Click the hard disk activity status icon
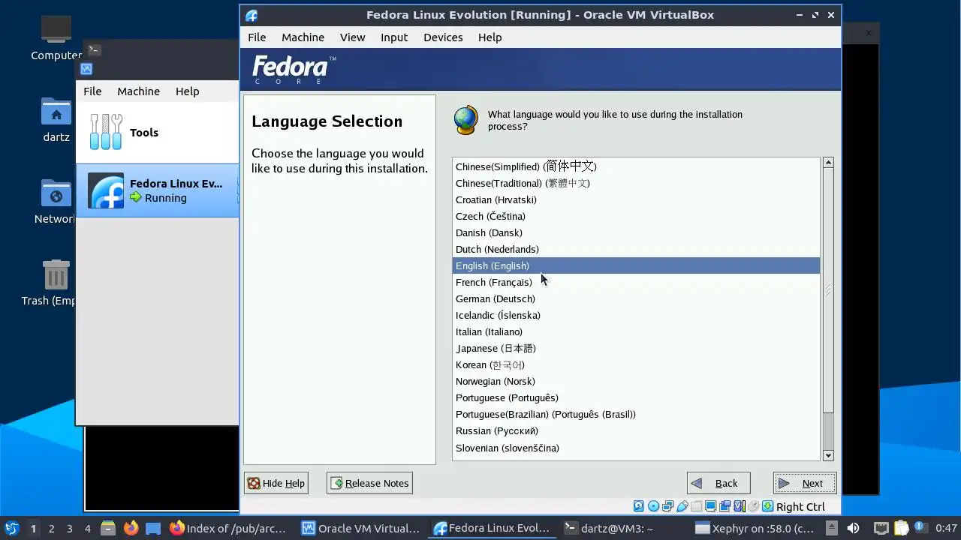This screenshot has width=961, height=540. click(638, 506)
